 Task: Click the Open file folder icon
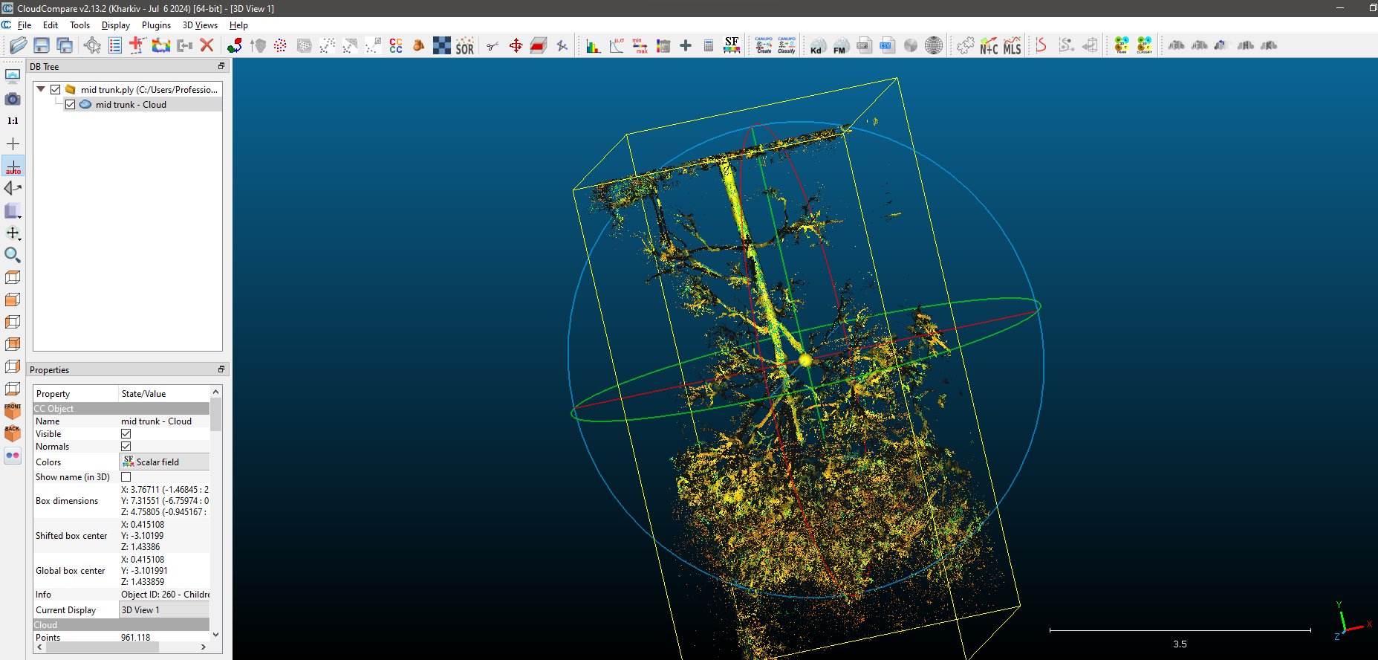coord(19,45)
